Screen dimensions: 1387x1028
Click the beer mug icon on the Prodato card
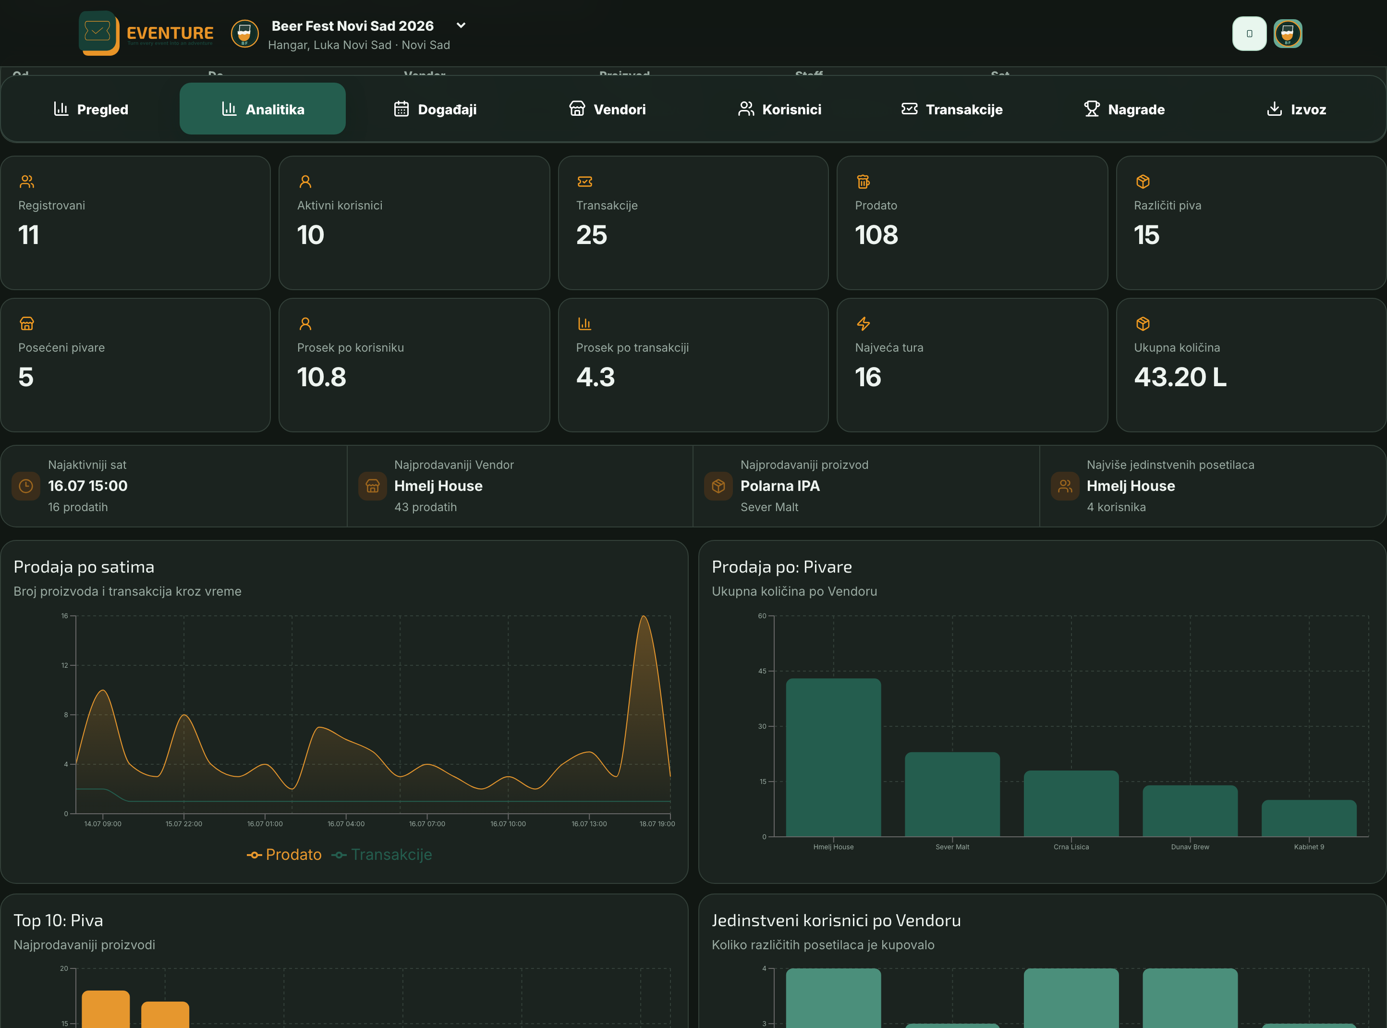click(864, 182)
